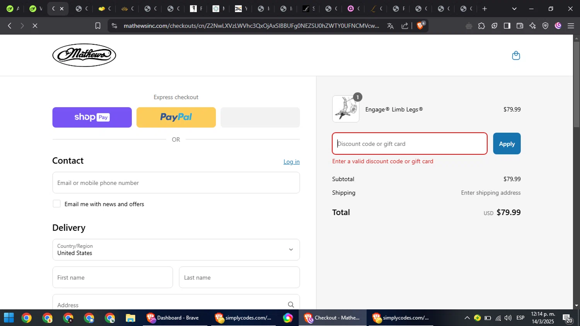Image resolution: width=580 pixels, height=326 pixels.
Task: Stop page loading with X button
Action: (35, 26)
